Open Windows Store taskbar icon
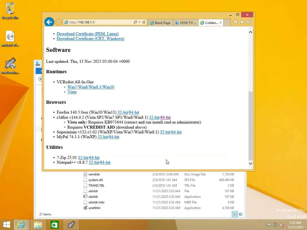The height and width of the screenshot is (230, 307). (x=54, y=225)
